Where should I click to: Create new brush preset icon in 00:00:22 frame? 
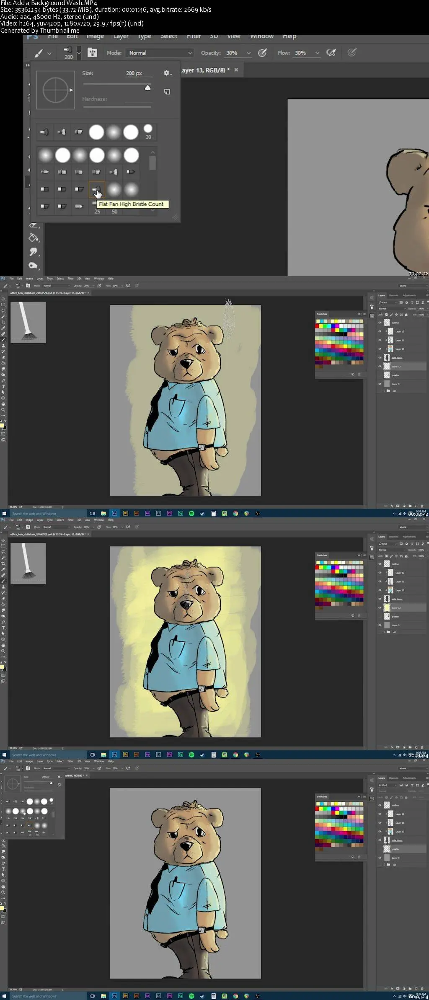167,92
